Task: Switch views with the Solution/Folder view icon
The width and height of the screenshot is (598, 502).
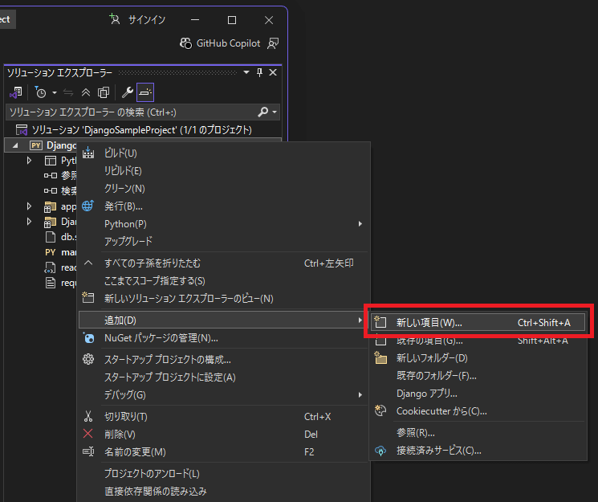Action: click(x=15, y=92)
